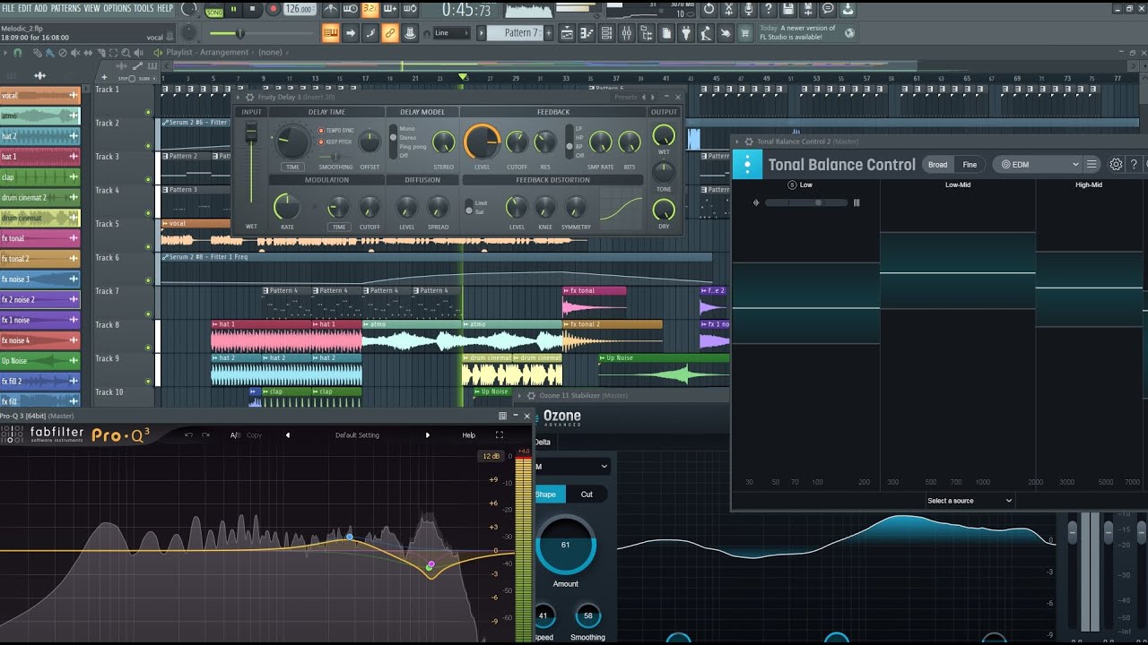Hit the red record button

click(x=274, y=9)
